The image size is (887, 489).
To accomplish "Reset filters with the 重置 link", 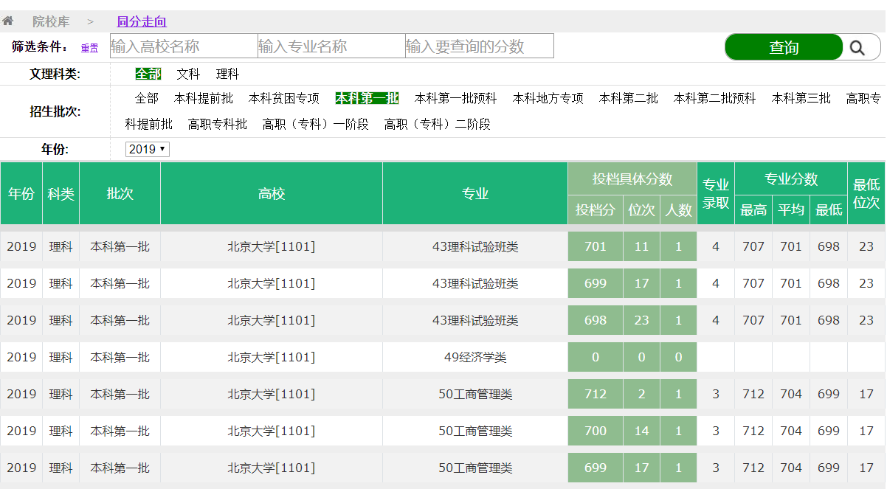I will 89,48.
